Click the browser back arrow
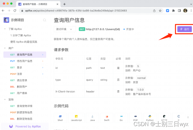193x130 pixels. (3, 11)
